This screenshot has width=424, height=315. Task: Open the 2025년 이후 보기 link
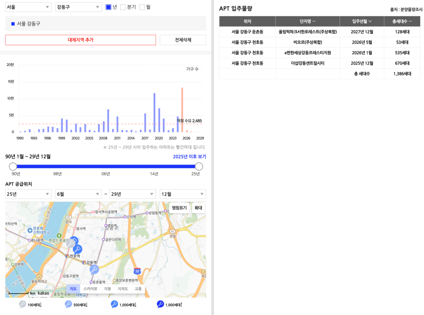[x=190, y=156]
